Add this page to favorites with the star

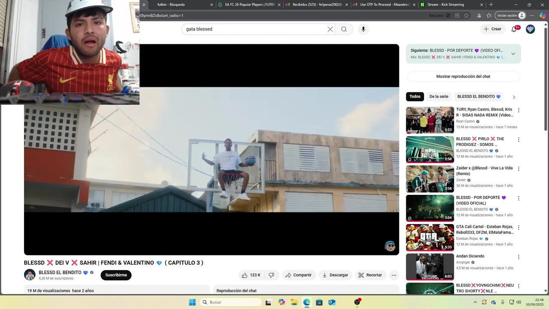click(466, 15)
